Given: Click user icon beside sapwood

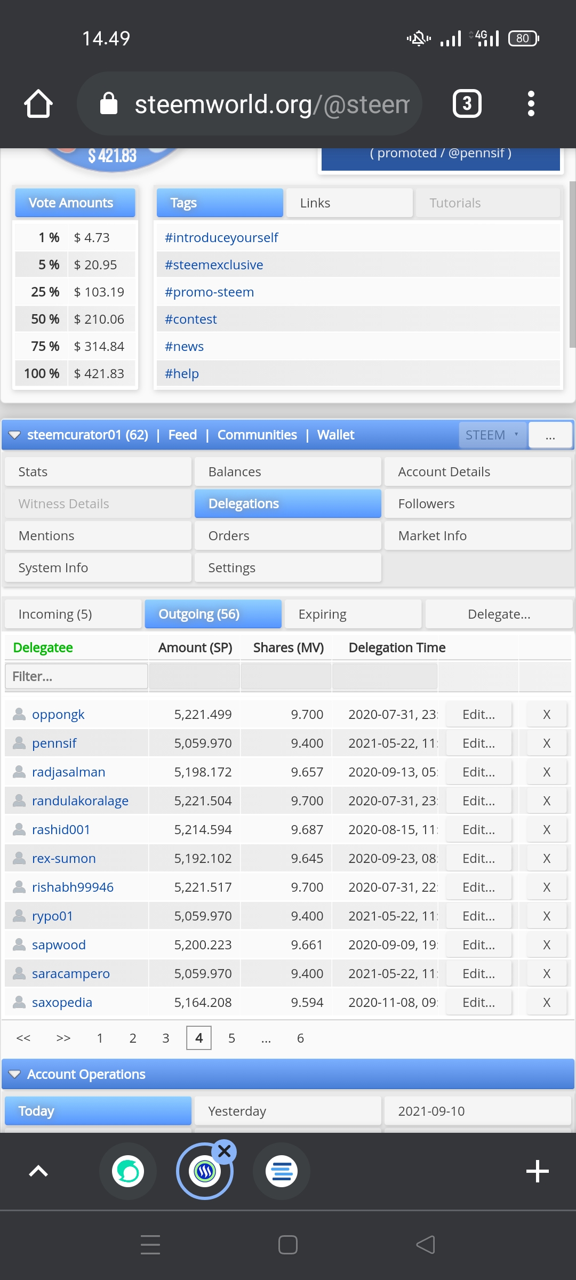Looking at the screenshot, I should click(x=19, y=945).
